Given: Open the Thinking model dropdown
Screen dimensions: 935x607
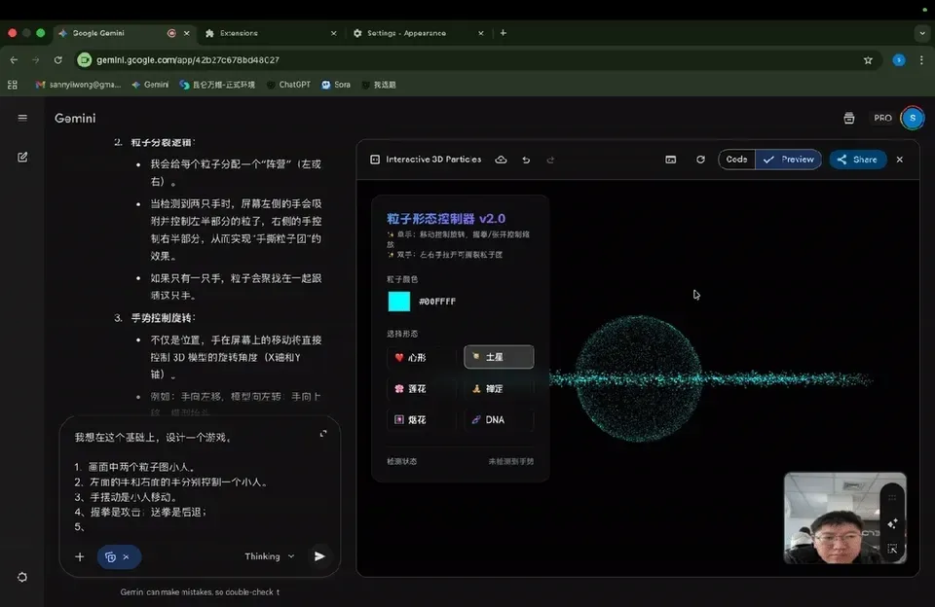Looking at the screenshot, I should coord(270,556).
